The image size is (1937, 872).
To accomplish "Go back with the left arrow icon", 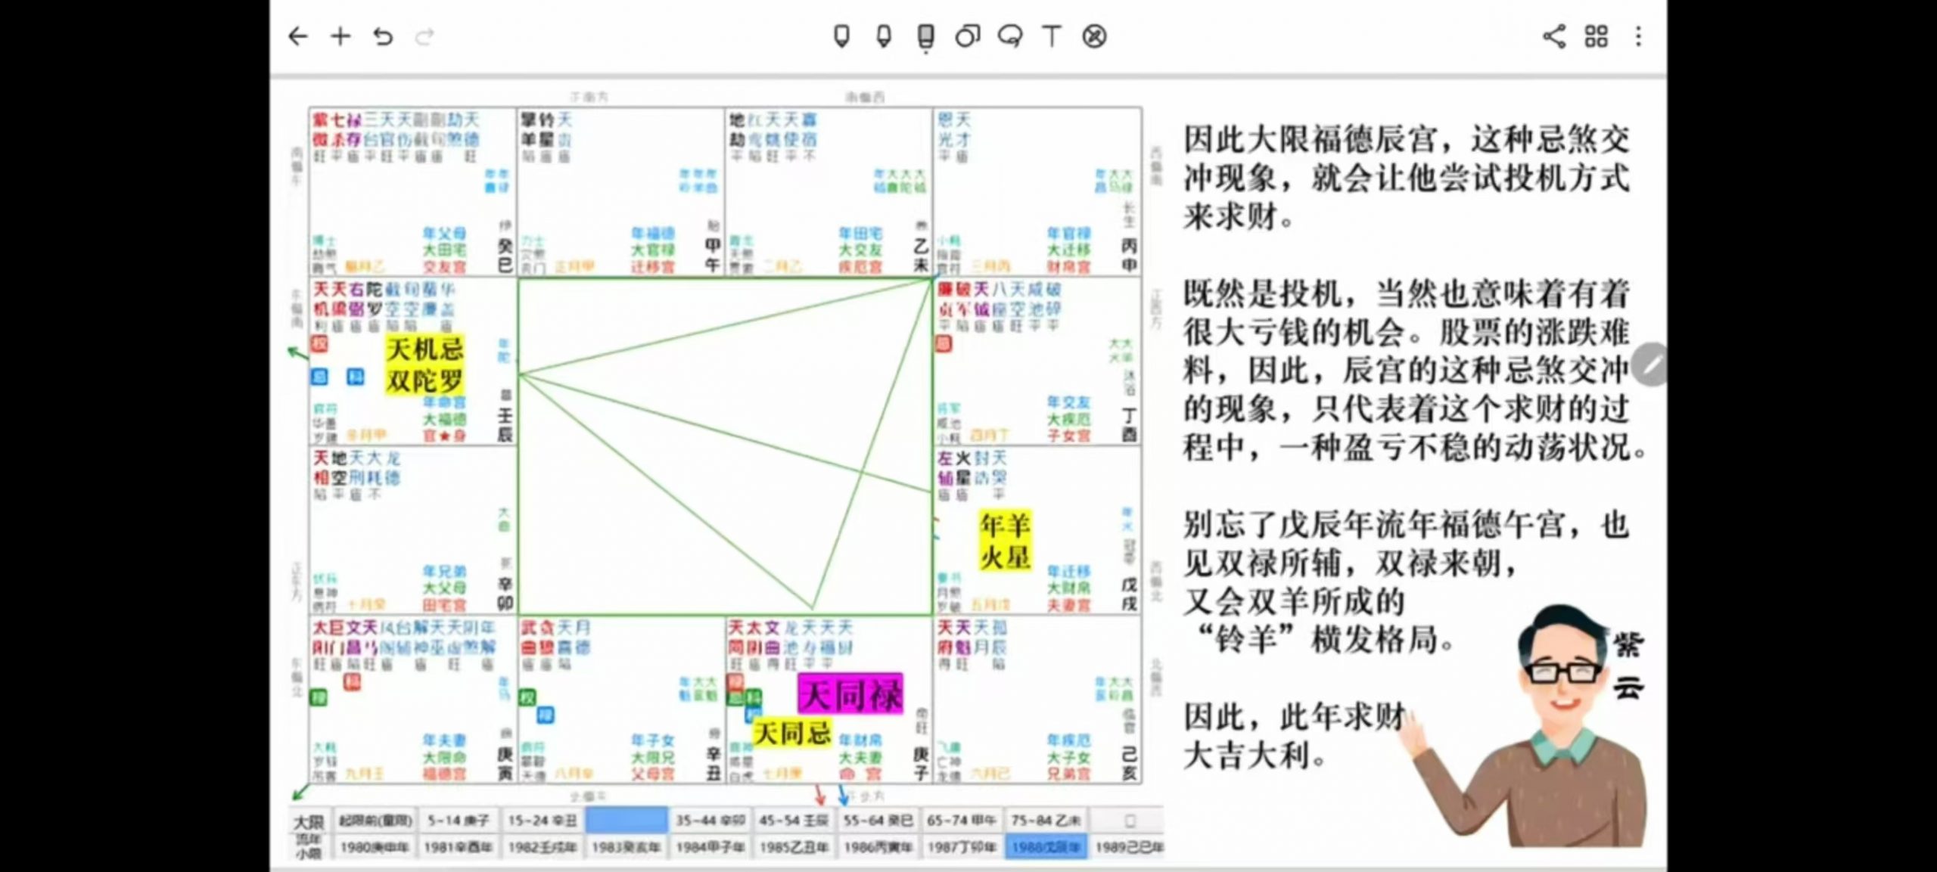I will pos(298,36).
